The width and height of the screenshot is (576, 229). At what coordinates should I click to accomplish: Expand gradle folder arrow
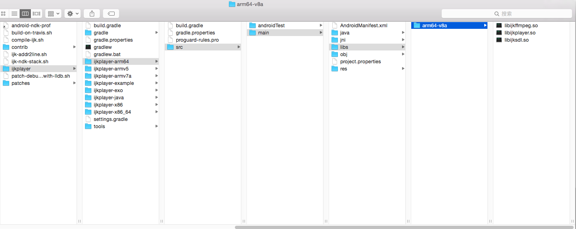coord(156,33)
